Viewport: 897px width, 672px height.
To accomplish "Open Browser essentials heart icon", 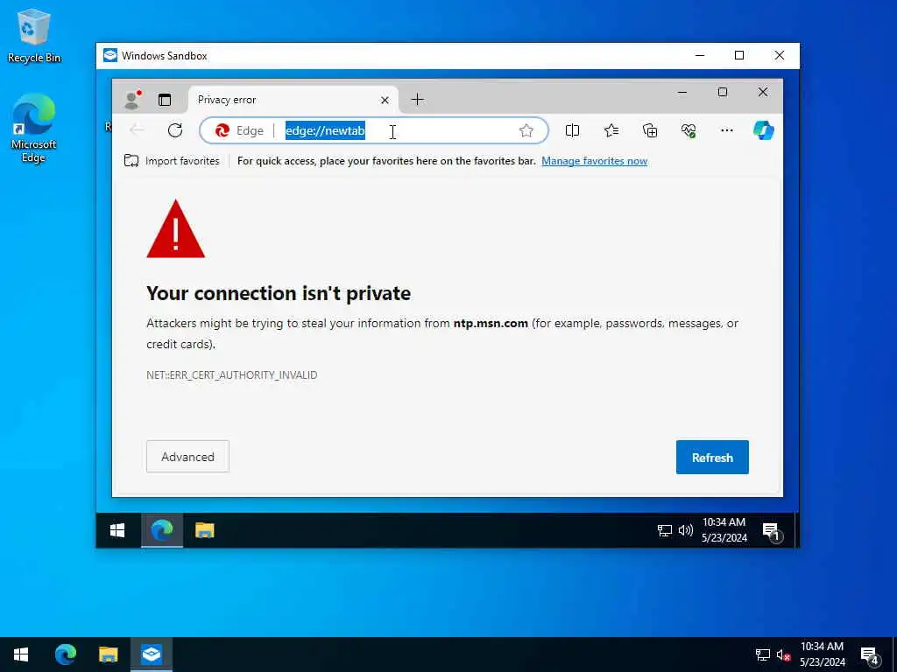I will pos(689,131).
